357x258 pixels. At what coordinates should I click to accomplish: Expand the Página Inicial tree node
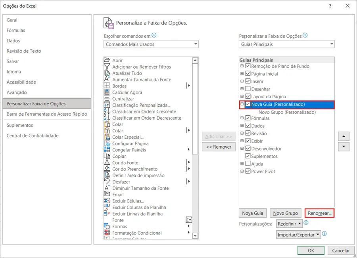click(242, 73)
